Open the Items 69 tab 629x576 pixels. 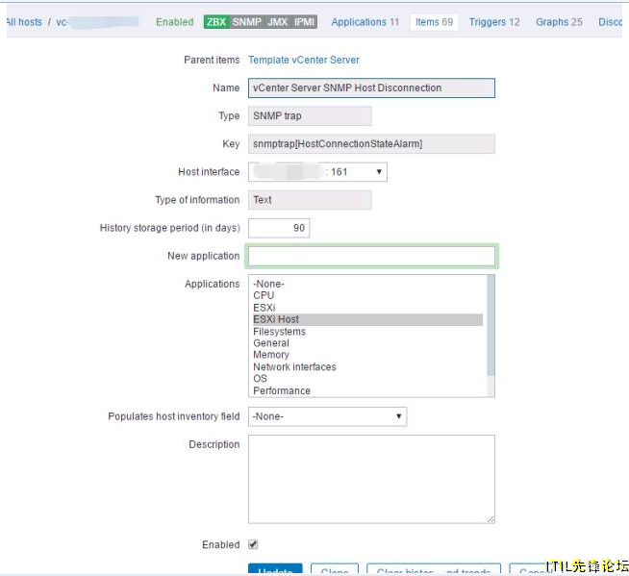click(x=434, y=22)
